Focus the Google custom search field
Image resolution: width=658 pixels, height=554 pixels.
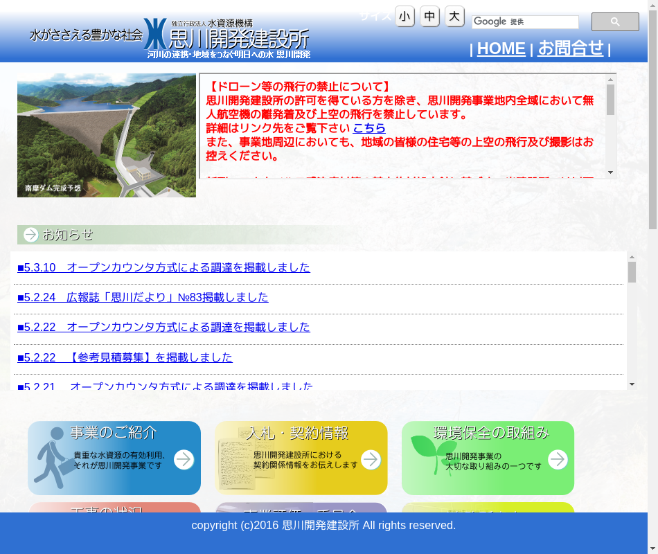coord(525,22)
